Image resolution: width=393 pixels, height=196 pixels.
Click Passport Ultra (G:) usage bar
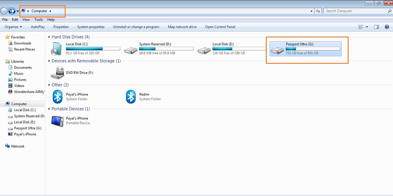pyautogui.click(x=313, y=49)
